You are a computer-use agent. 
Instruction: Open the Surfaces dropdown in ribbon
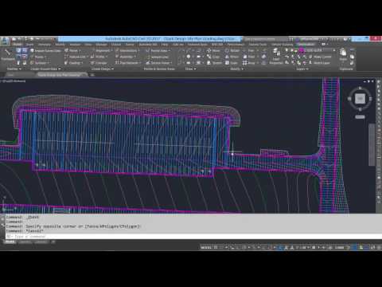tap(40, 63)
